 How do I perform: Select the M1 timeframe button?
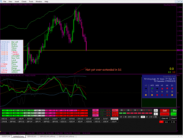121,117
